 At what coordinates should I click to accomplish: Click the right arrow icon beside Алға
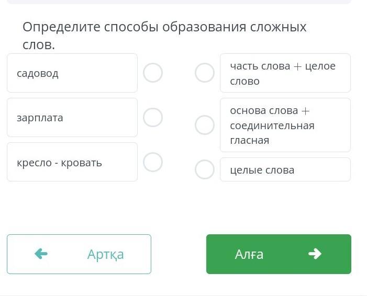pyautogui.click(x=315, y=254)
